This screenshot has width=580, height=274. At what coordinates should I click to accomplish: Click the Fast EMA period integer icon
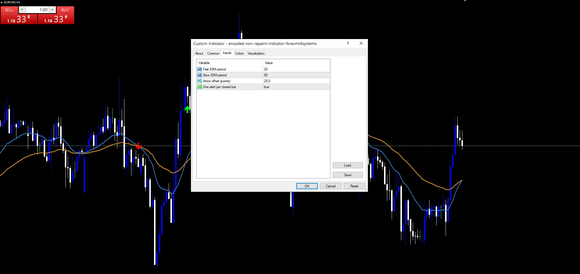pyautogui.click(x=199, y=69)
